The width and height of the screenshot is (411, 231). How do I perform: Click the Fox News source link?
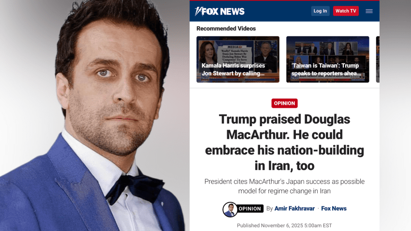pos(334,208)
